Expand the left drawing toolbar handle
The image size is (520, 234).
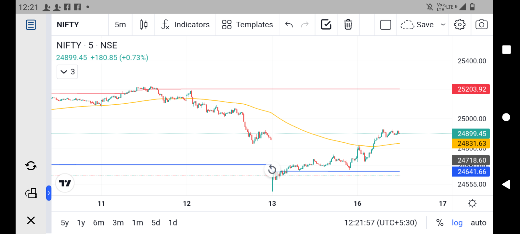pyautogui.click(x=49, y=193)
